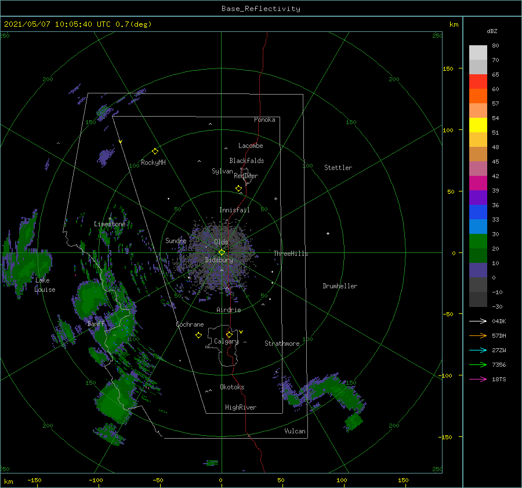Click the HighRiver label
The width and height of the screenshot is (522, 488).
[241, 407]
